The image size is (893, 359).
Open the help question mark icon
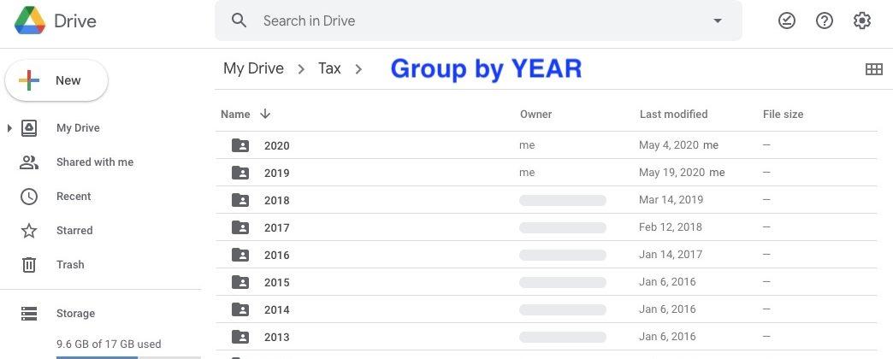click(825, 21)
